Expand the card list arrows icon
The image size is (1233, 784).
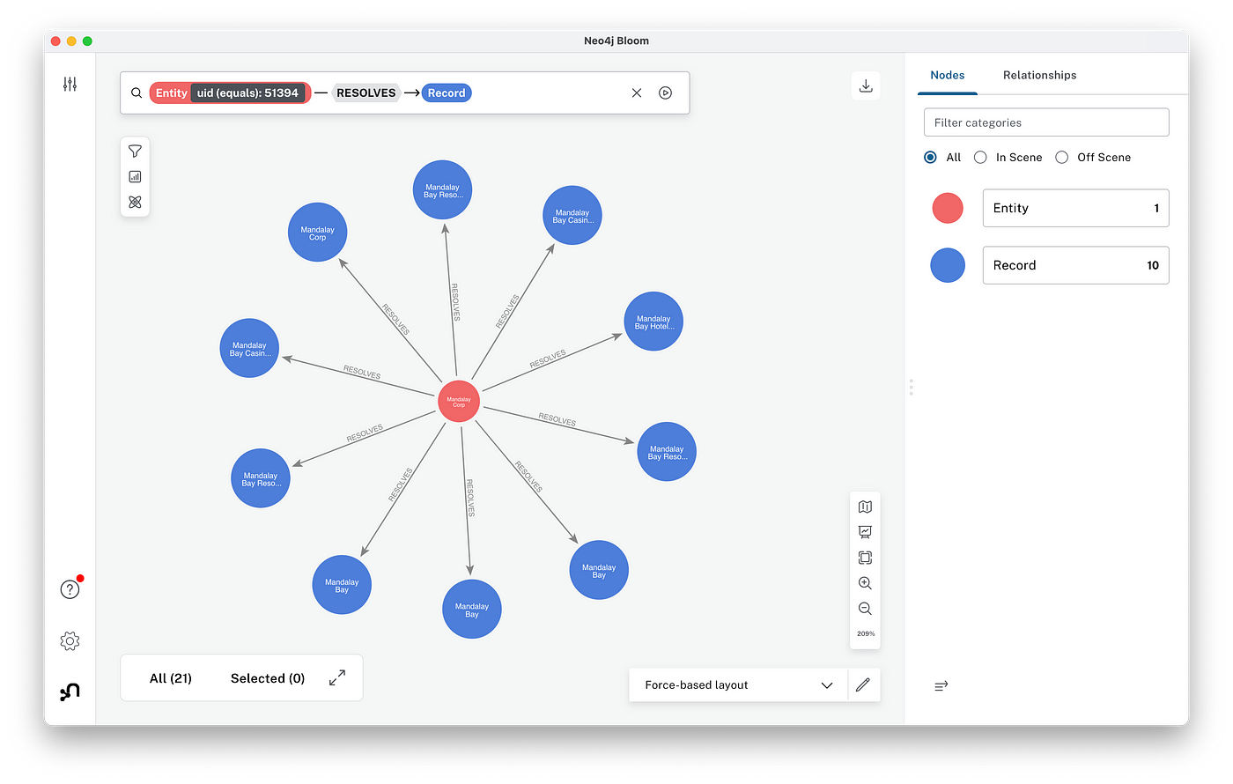coord(337,677)
